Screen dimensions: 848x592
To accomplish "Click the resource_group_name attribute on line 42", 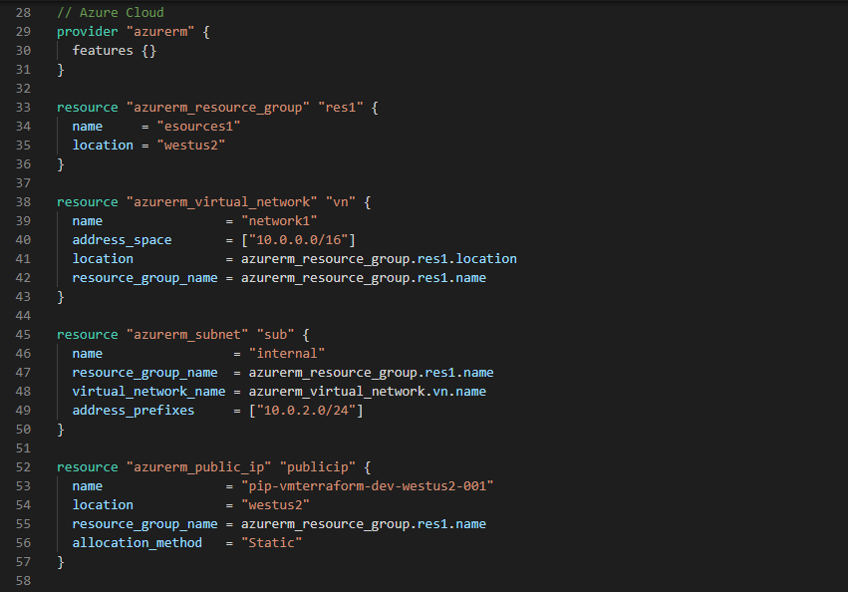I will tap(144, 278).
